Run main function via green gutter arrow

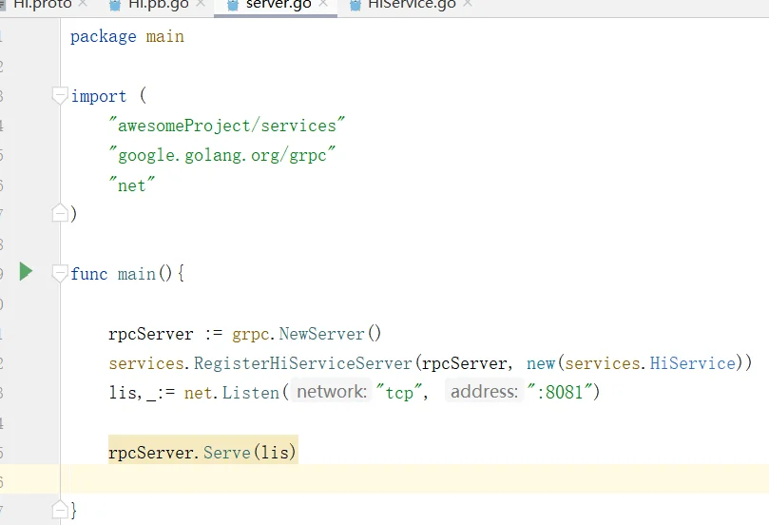click(x=26, y=272)
